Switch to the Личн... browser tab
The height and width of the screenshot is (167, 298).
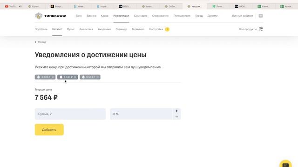pyautogui.click(x=218, y=6)
